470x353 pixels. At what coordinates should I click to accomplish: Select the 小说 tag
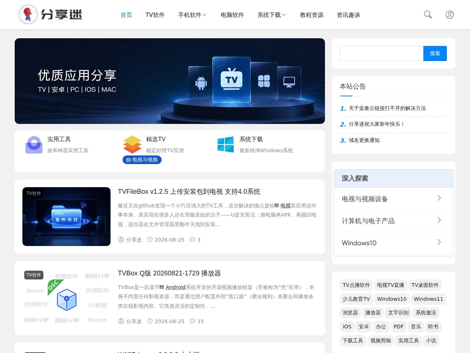click(x=431, y=340)
